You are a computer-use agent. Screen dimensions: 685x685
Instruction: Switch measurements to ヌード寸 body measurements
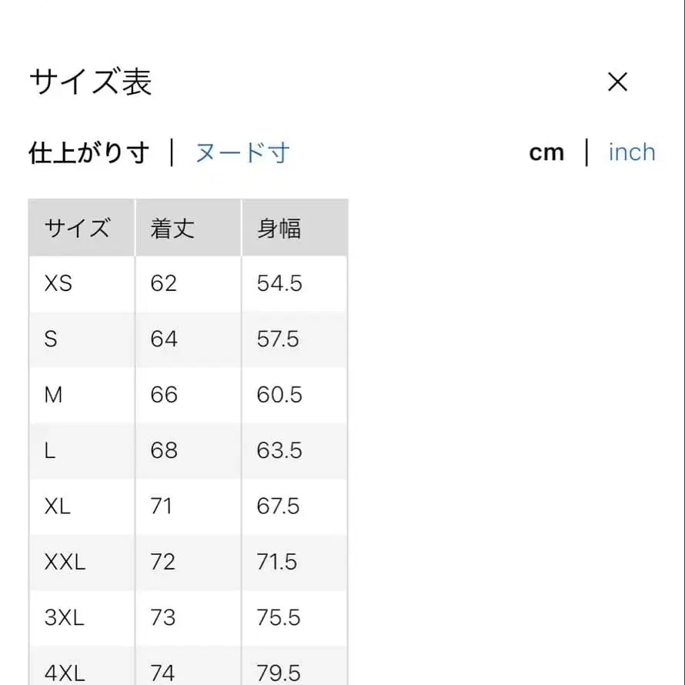coord(241,152)
